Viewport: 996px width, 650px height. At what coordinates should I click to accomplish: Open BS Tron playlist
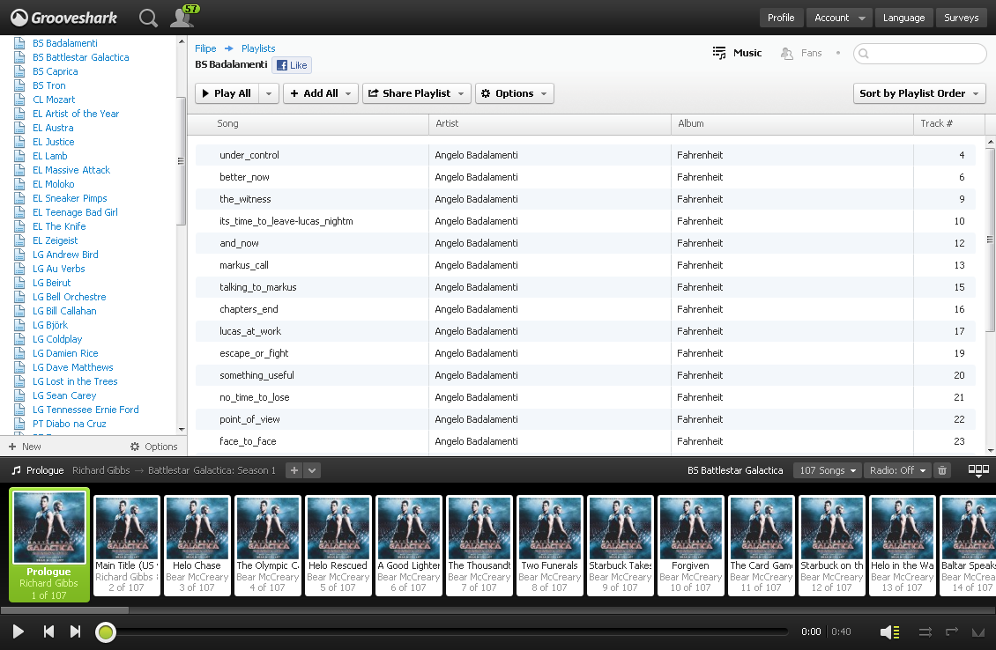pos(48,85)
